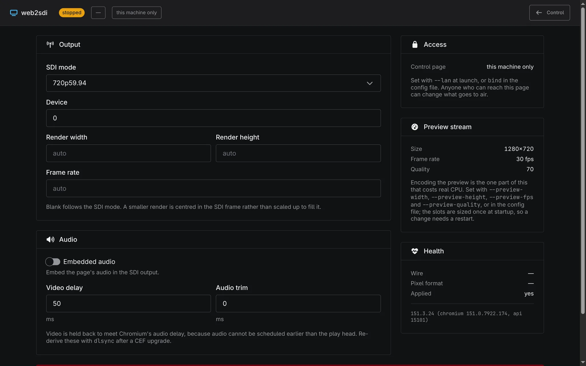Focus the Frame rate auto field
Image resolution: width=586 pixels, height=366 pixels.
click(x=213, y=188)
